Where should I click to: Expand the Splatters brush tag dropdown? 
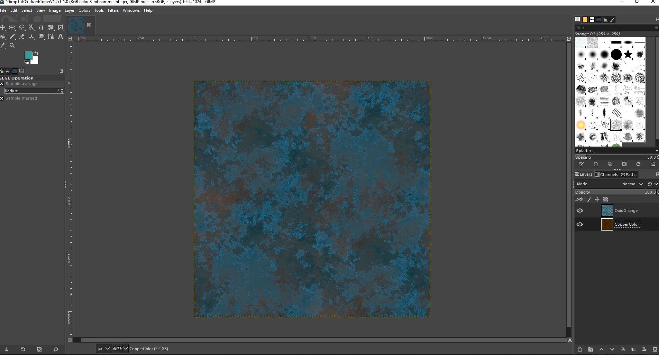pyautogui.click(x=656, y=151)
